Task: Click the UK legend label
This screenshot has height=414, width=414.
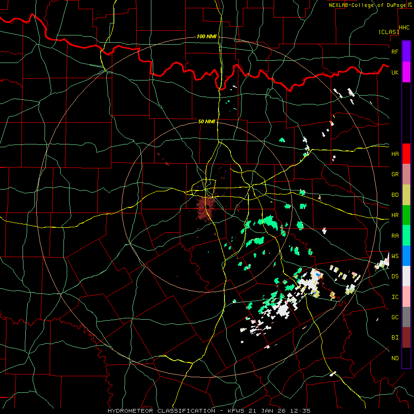Action: tap(395, 72)
